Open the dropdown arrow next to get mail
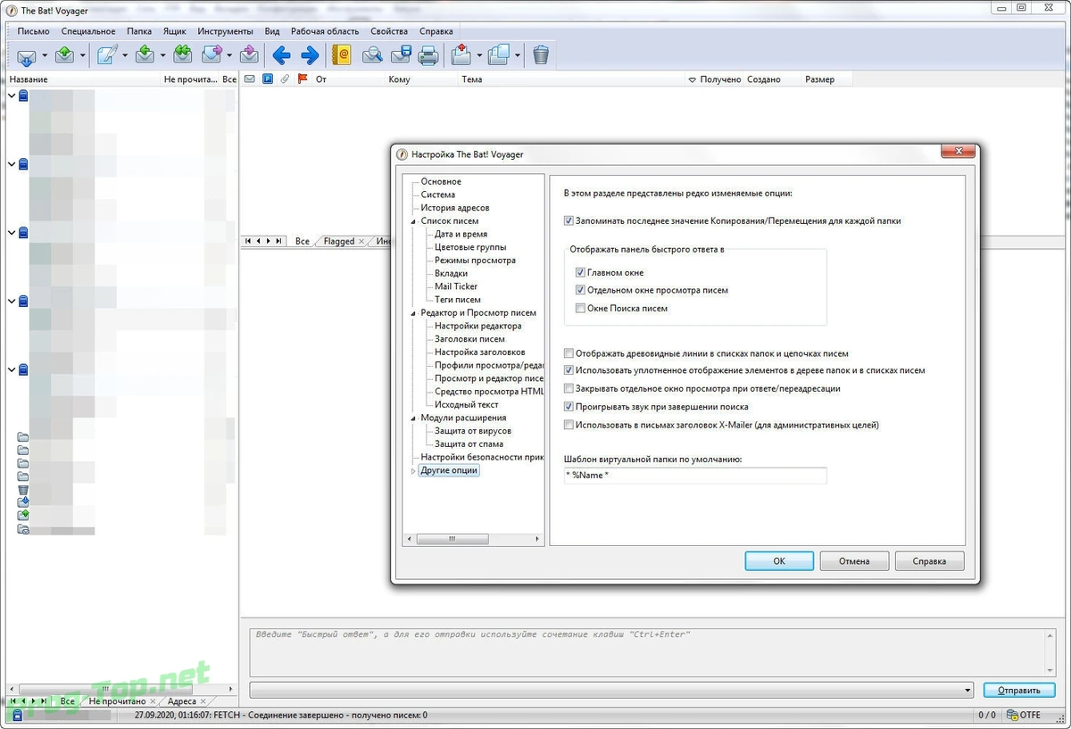This screenshot has width=1071, height=729. coord(44,56)
